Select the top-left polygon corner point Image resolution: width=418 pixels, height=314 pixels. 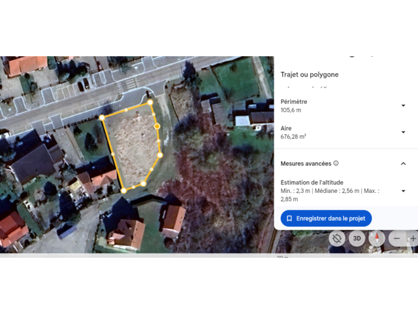click(102, 118)
